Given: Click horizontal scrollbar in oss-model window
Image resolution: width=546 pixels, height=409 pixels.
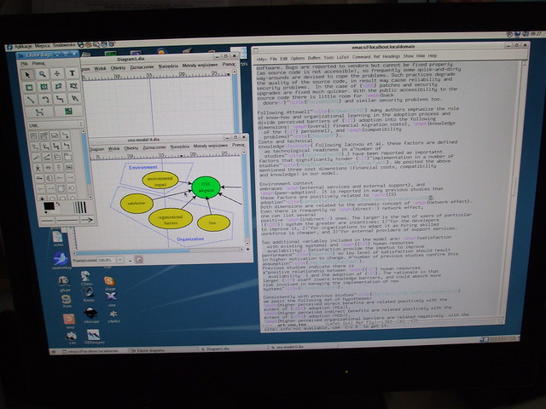Looking at the screenshot, I should [159, 250].
